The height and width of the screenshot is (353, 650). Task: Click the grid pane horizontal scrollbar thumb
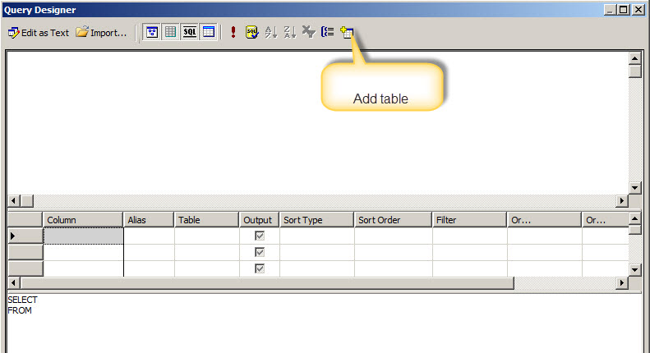pyautogui.click(x=267, y=283)
